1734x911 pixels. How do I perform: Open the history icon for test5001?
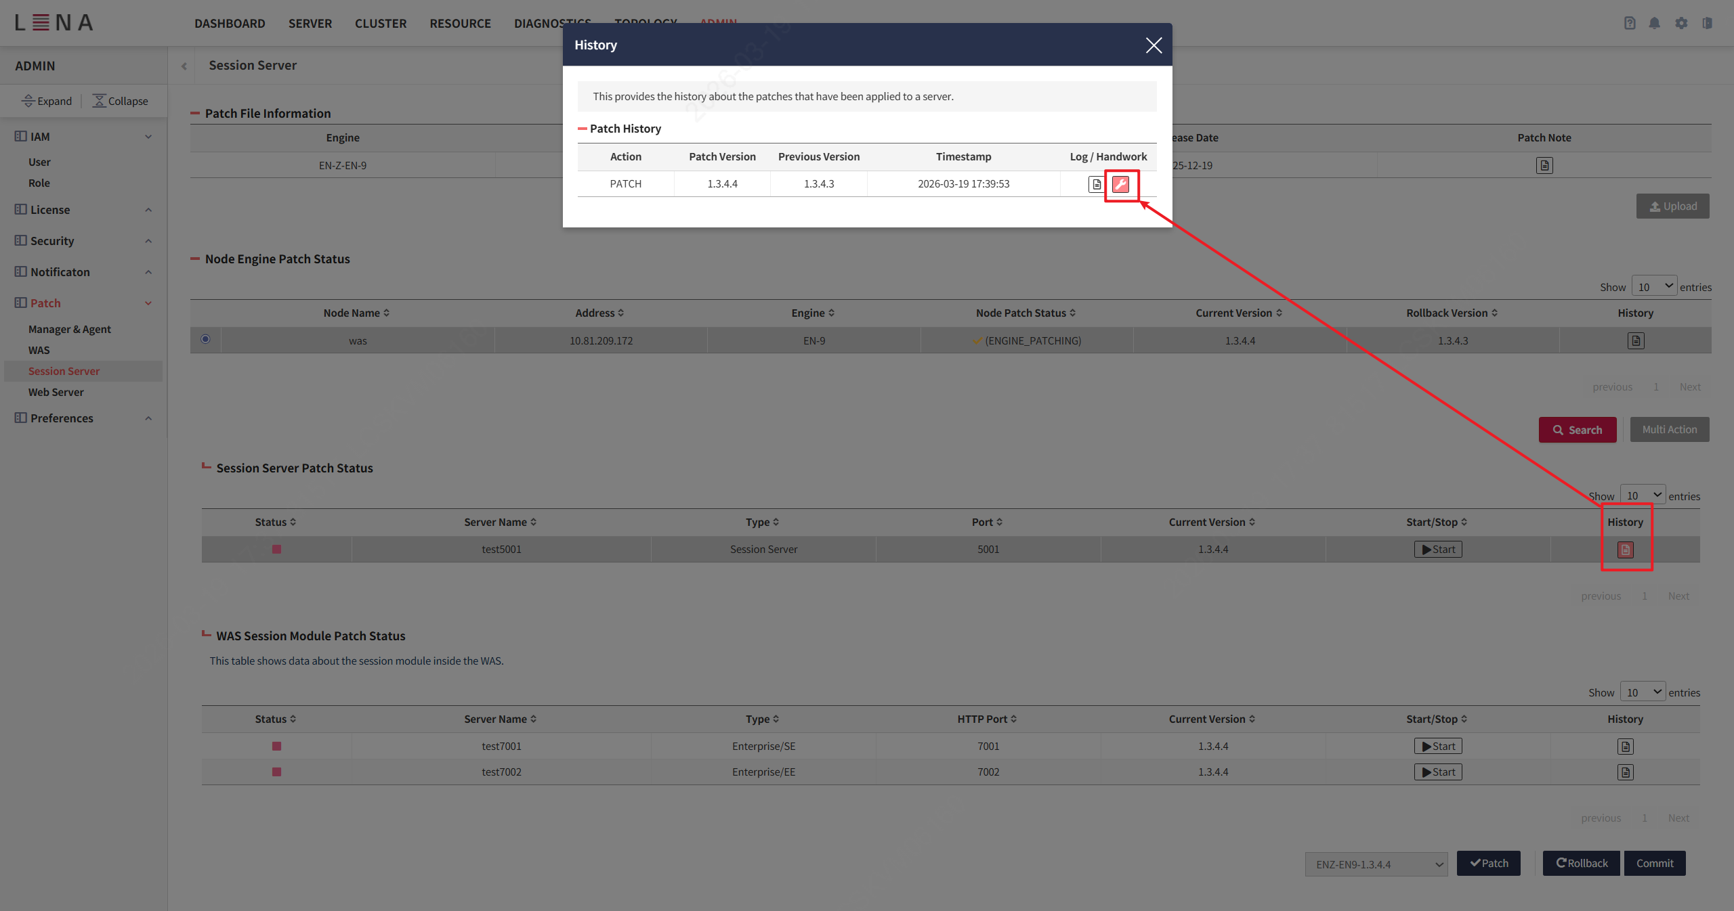(1625, 550)
